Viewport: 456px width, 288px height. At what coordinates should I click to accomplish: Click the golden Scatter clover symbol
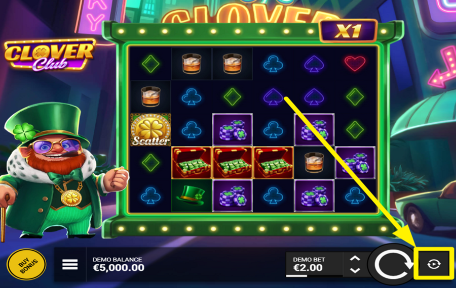[x=150, y=130]
